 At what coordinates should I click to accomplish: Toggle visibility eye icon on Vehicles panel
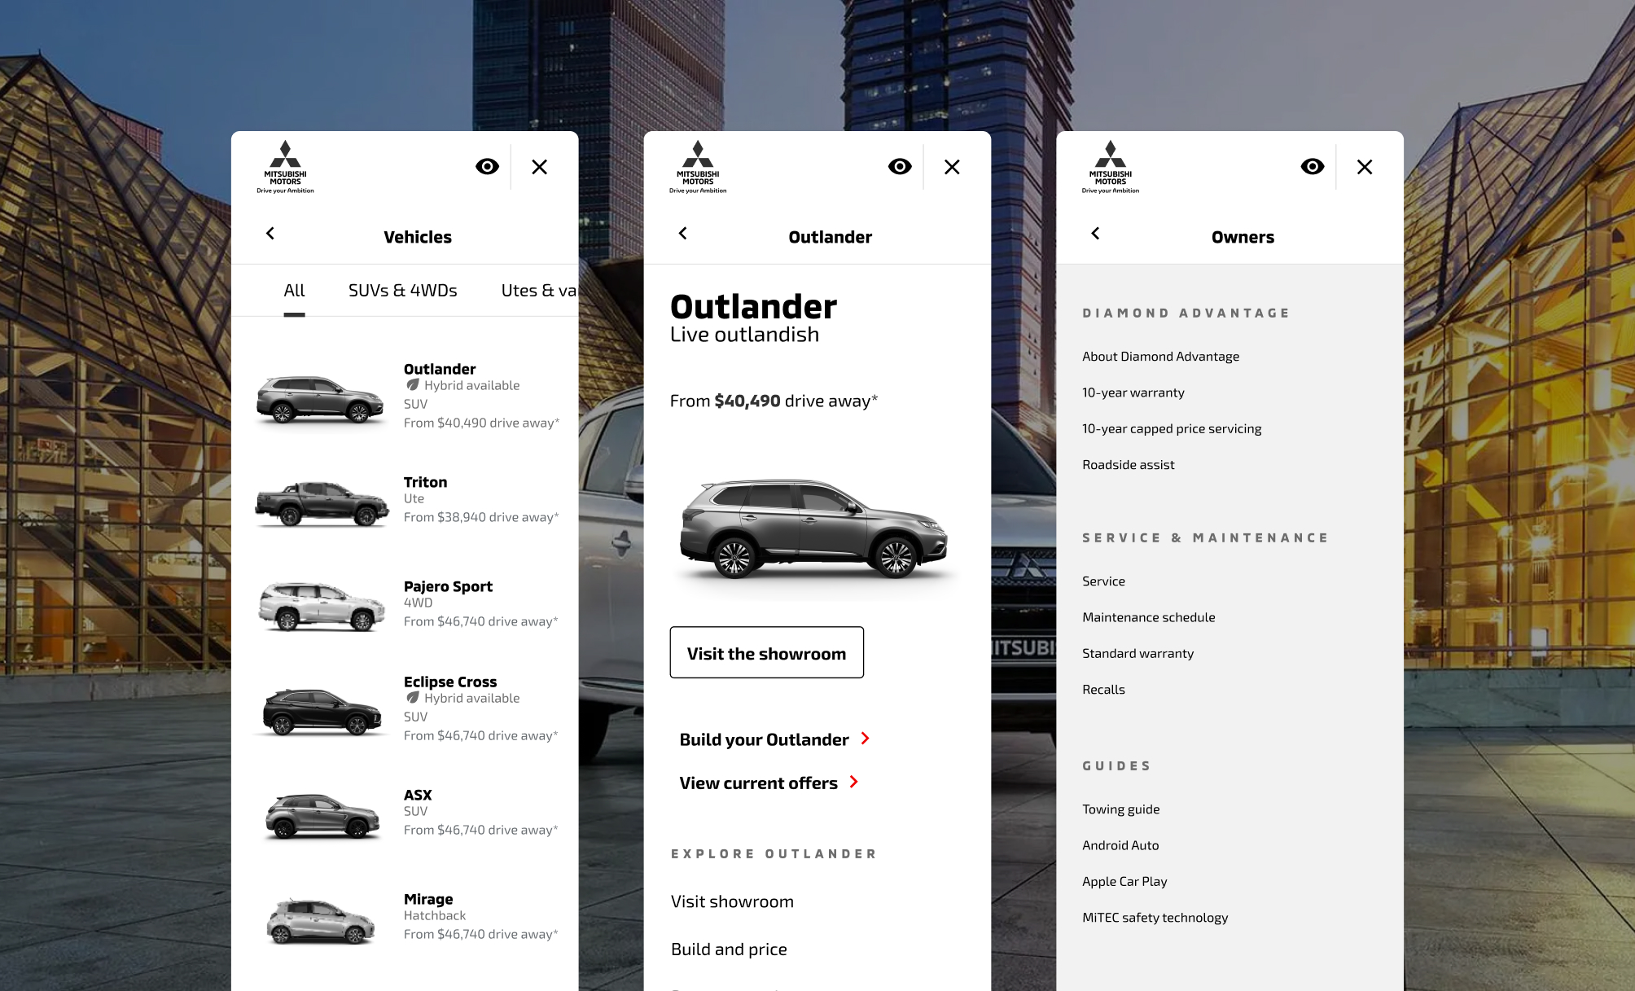point(487,164)
